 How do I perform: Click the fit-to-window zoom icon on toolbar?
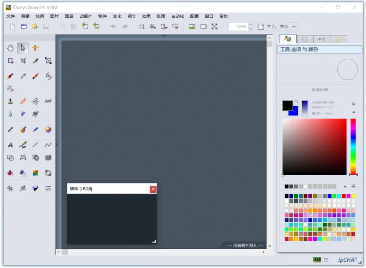point(203,27)
